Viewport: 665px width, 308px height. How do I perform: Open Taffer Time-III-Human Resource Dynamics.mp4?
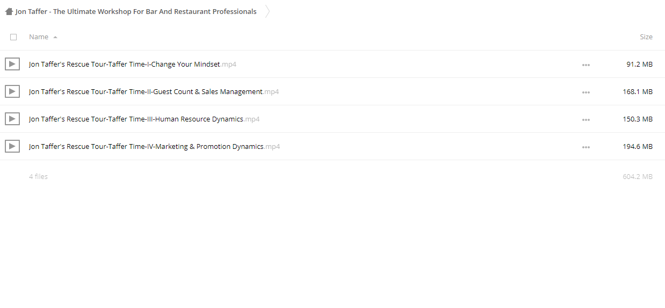point(144,119)
